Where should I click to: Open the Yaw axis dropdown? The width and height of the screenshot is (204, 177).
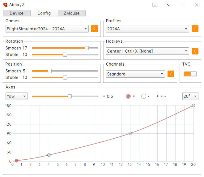(16, 96)
